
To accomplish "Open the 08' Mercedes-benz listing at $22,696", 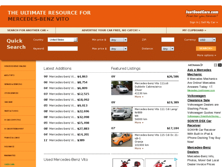I will tap(66, 111).
